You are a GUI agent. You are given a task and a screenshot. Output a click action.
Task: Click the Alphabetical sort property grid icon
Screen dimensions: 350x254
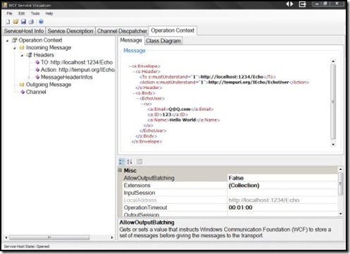130,162
